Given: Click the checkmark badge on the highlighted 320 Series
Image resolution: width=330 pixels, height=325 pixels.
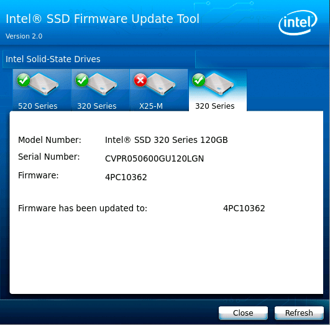Looking at the screenshot, I should click(x=198, y=80).
